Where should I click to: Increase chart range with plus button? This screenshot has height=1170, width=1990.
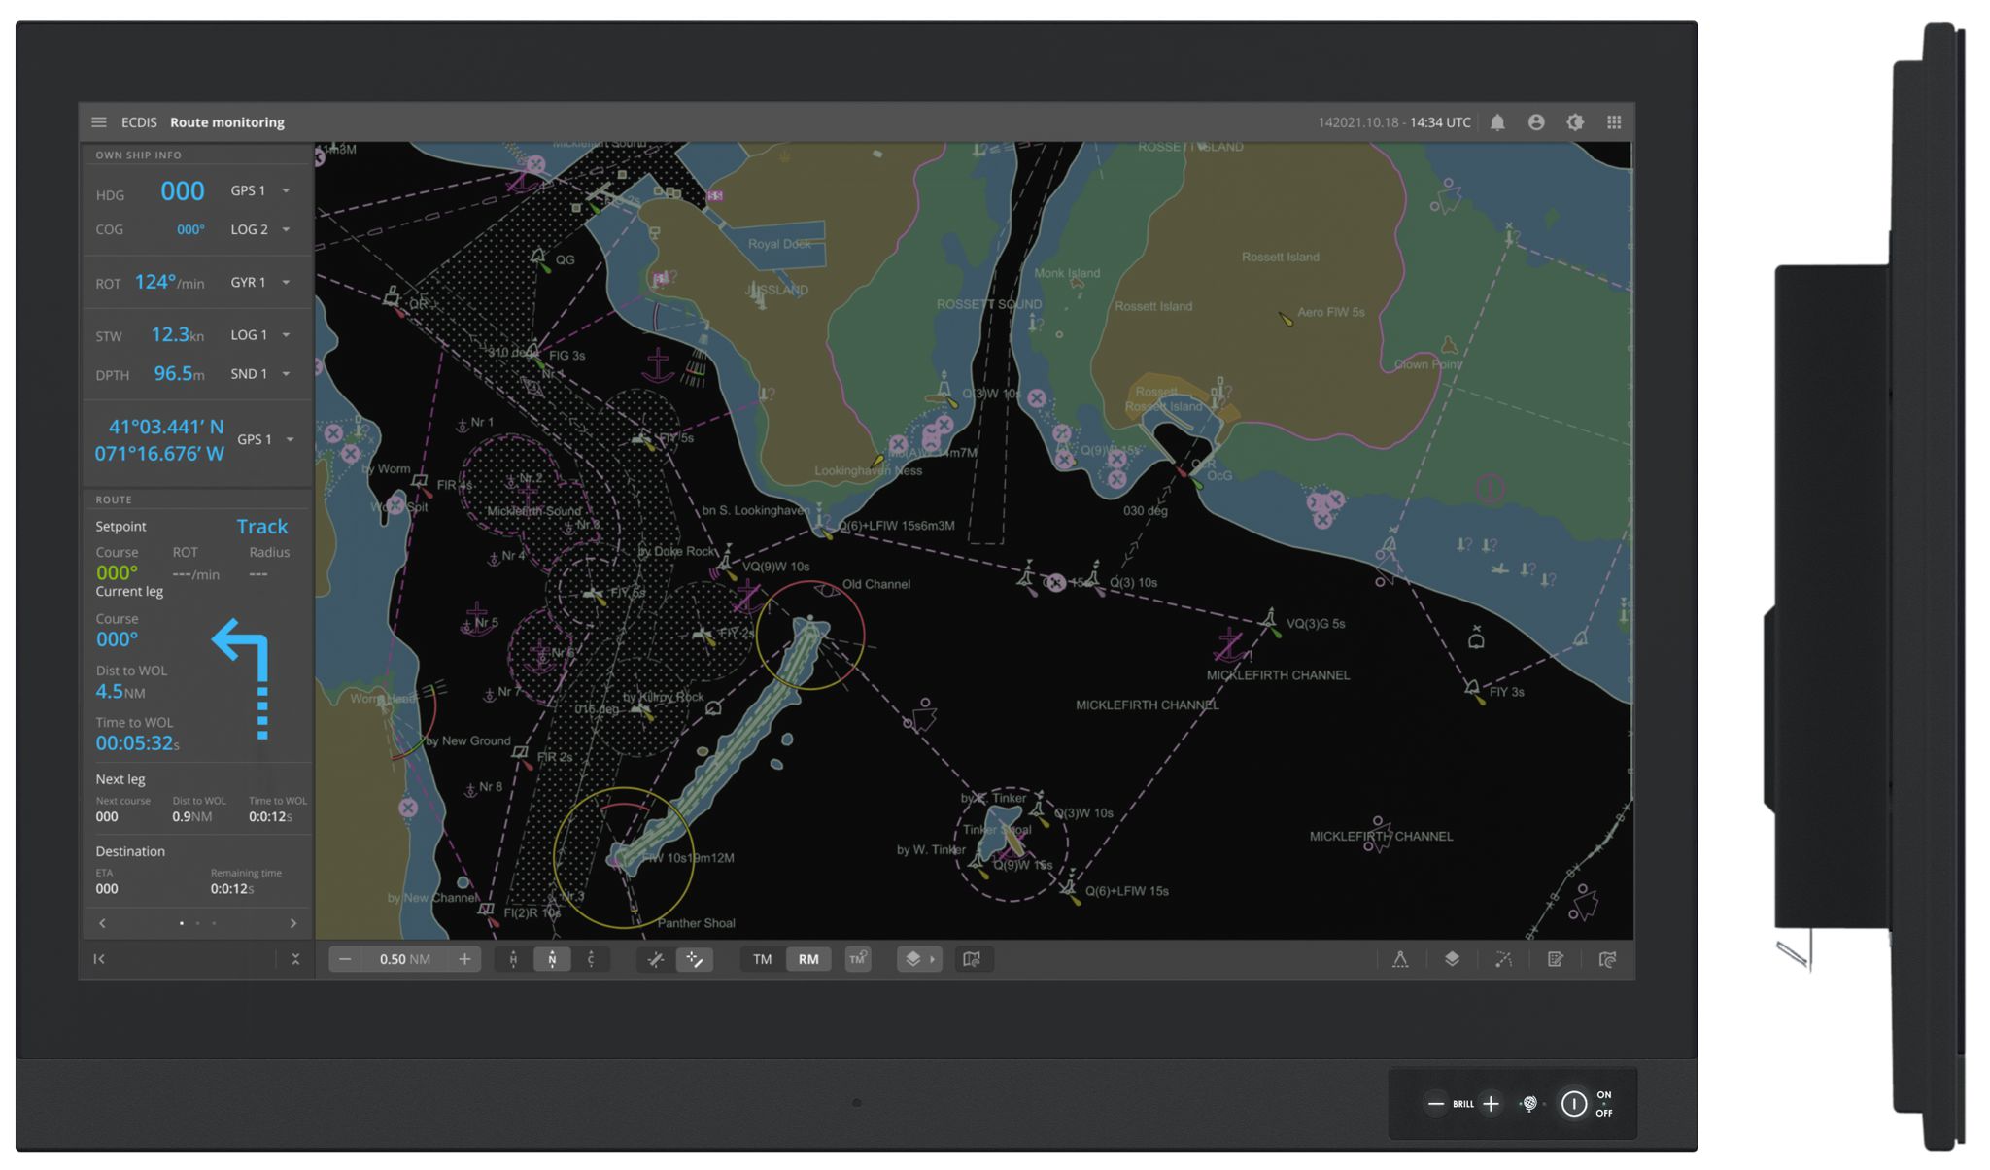click(464, 959)
